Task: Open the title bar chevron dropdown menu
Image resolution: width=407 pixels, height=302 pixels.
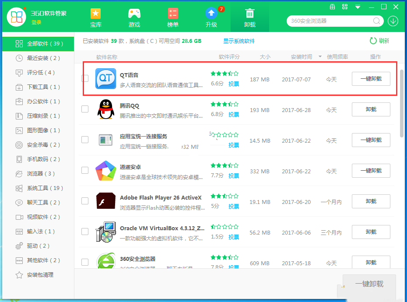Action: pyautogui.click(x=358, y=7)
